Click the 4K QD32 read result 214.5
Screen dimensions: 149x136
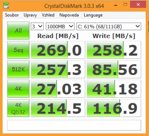pyautogui.click(x=58, y=108)
